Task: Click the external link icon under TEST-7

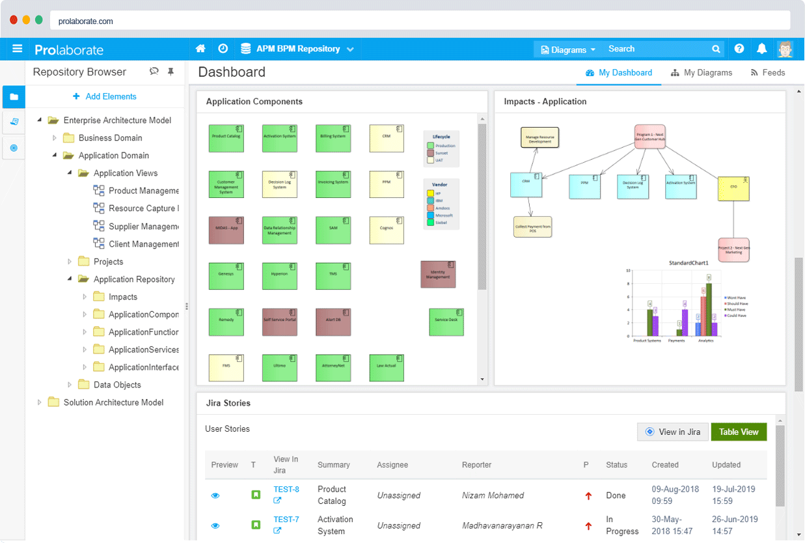Action: tap(277, 531)
